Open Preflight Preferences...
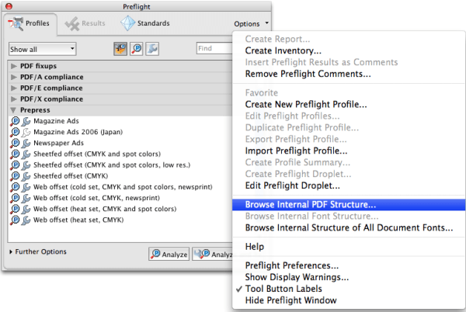This screenshot has width=466, height=312. pyautogui.click(x=291, y=265)
